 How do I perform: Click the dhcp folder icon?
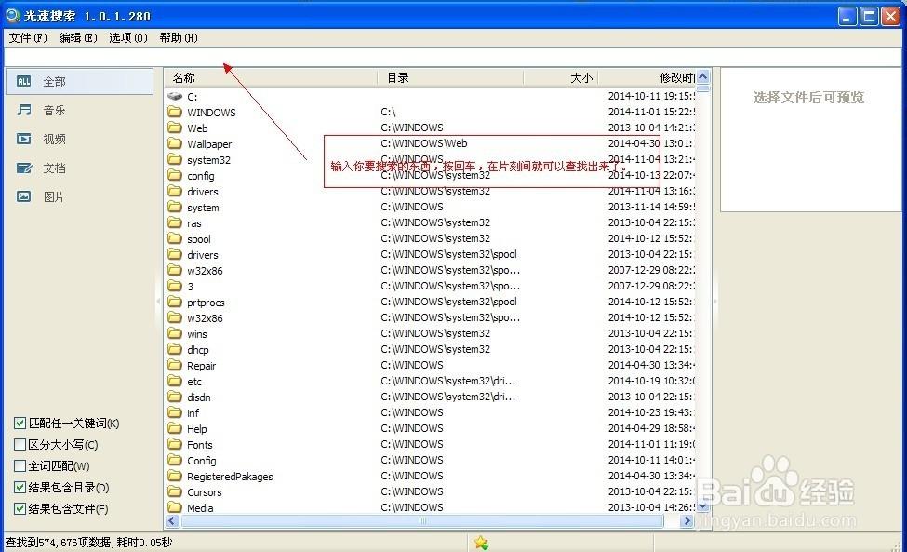click(x=175, y=349)
